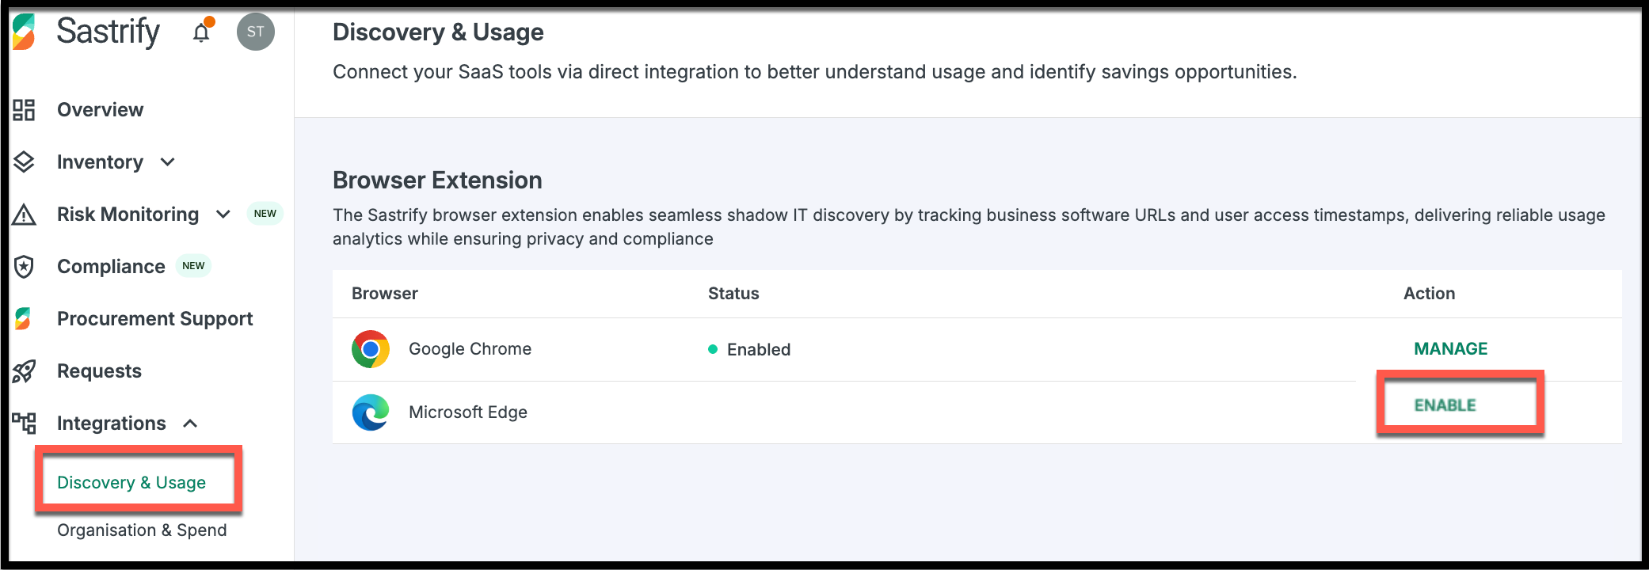Collapse the Integrations section chevron
This screenshot has height=570, width=1649.
[x=190, y=424]
